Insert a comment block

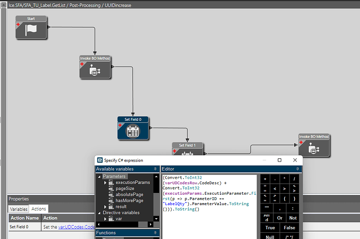click(289, 237)
